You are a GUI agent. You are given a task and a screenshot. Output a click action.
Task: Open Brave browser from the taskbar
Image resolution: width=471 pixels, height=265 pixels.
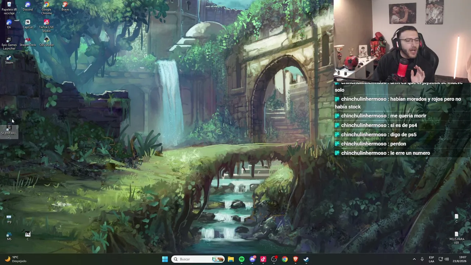pos(295,259)
